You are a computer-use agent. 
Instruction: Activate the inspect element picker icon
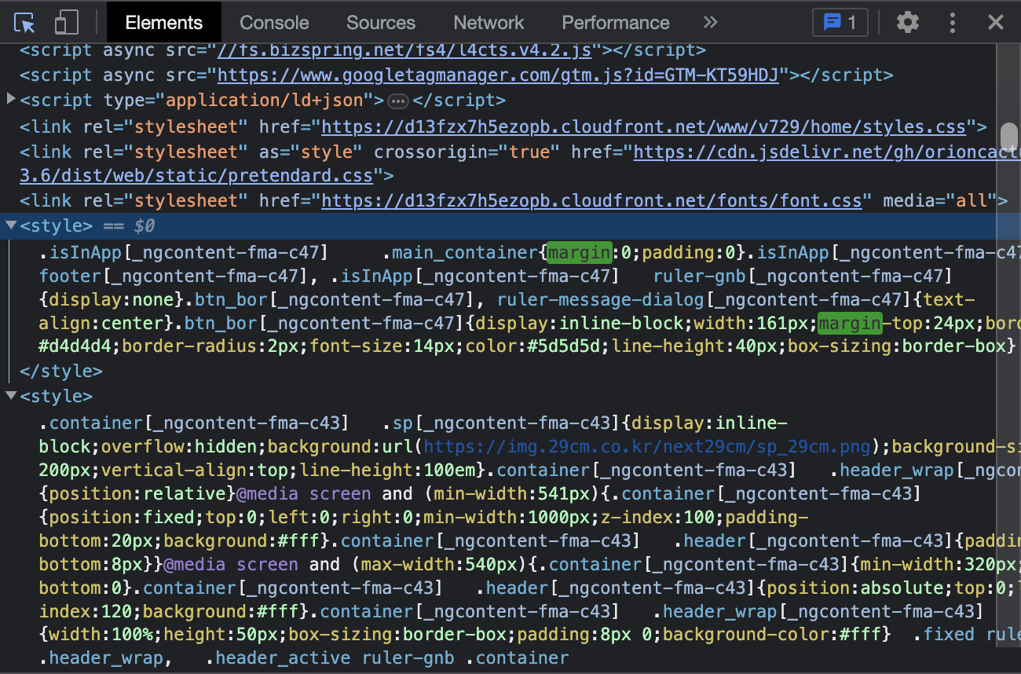(25, 23)
